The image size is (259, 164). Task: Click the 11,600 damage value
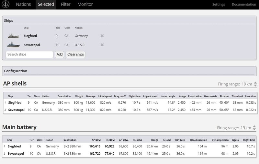[x=91, y=103]
